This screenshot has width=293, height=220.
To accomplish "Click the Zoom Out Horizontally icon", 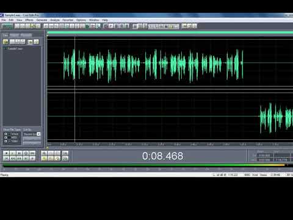I will point(51,153).
